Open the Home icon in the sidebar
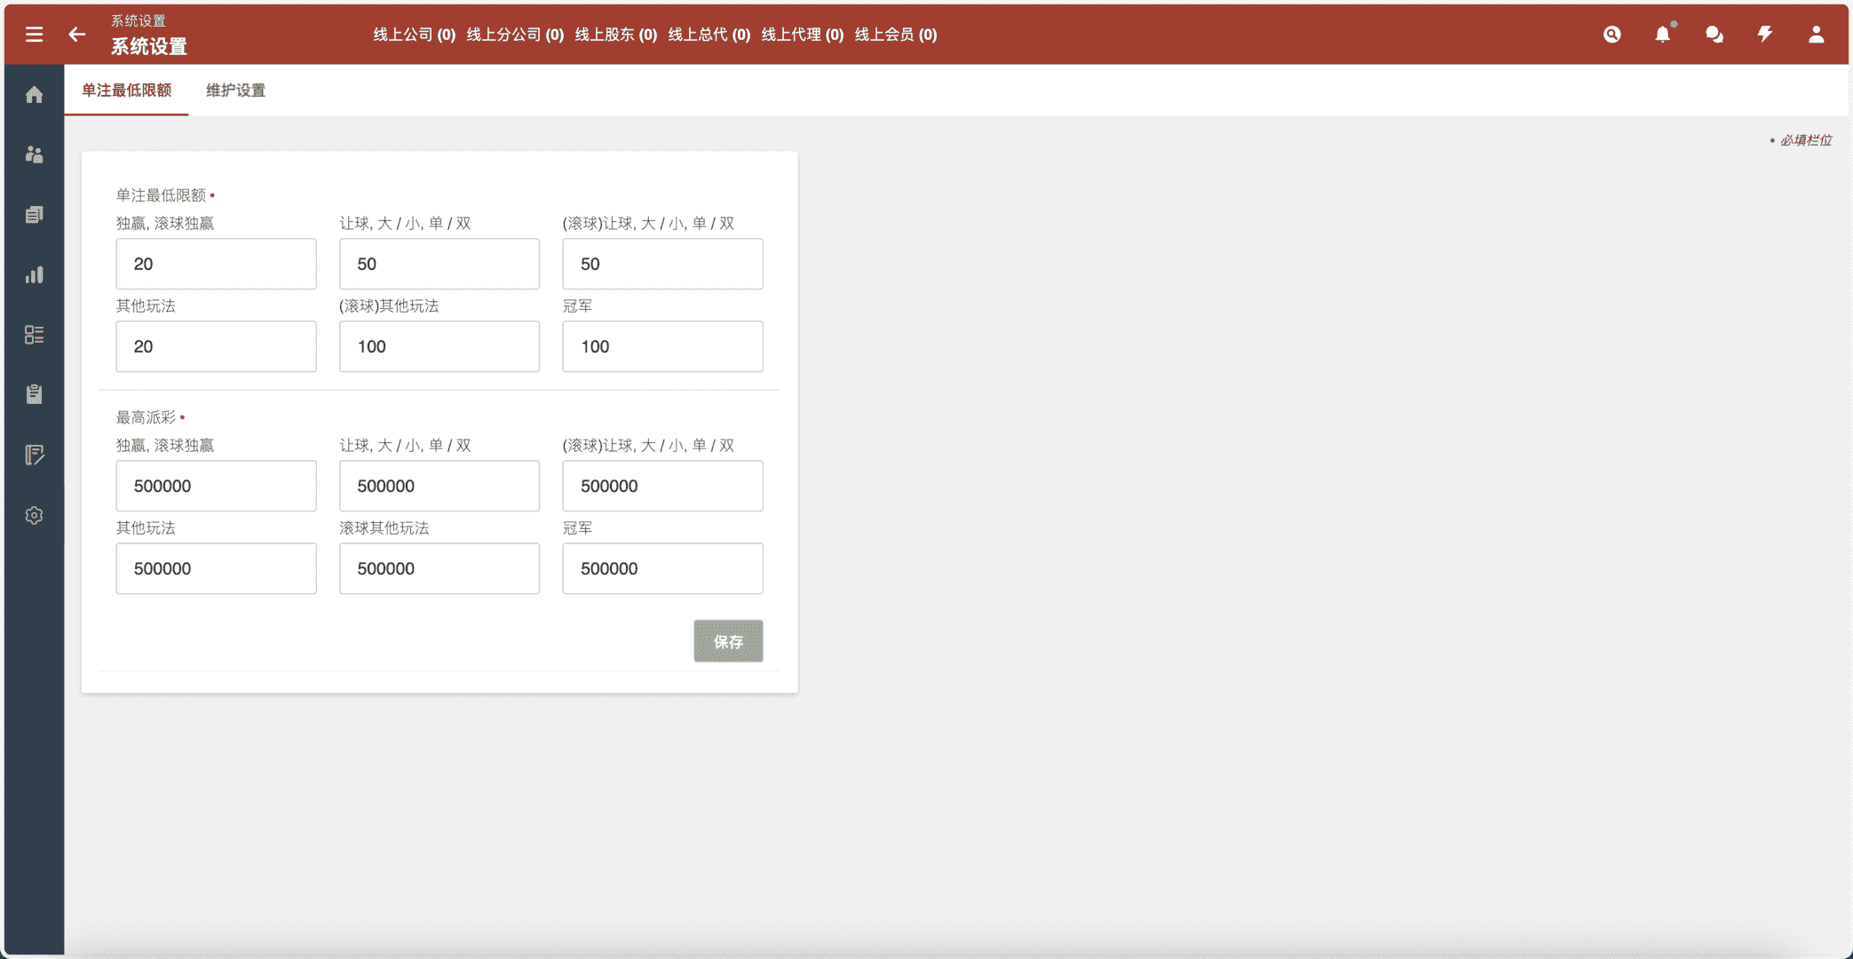 (34, 94)
